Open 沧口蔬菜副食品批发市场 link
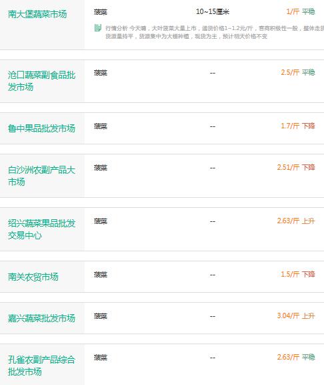Viewport: 324px width, 385px height. click(x=41, y=81)
